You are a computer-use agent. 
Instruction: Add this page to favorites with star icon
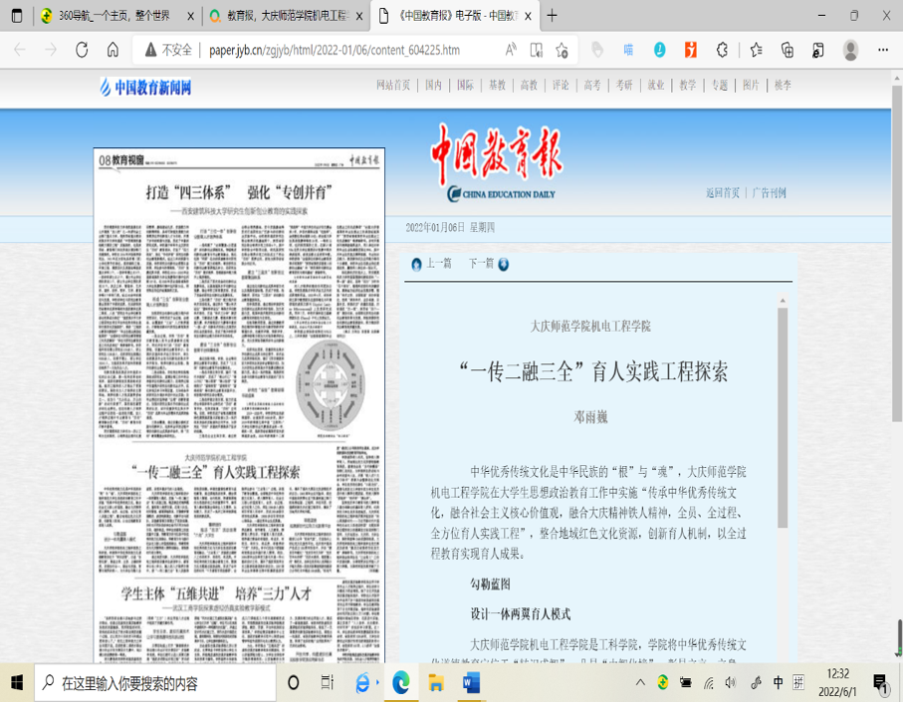(563, 50)
